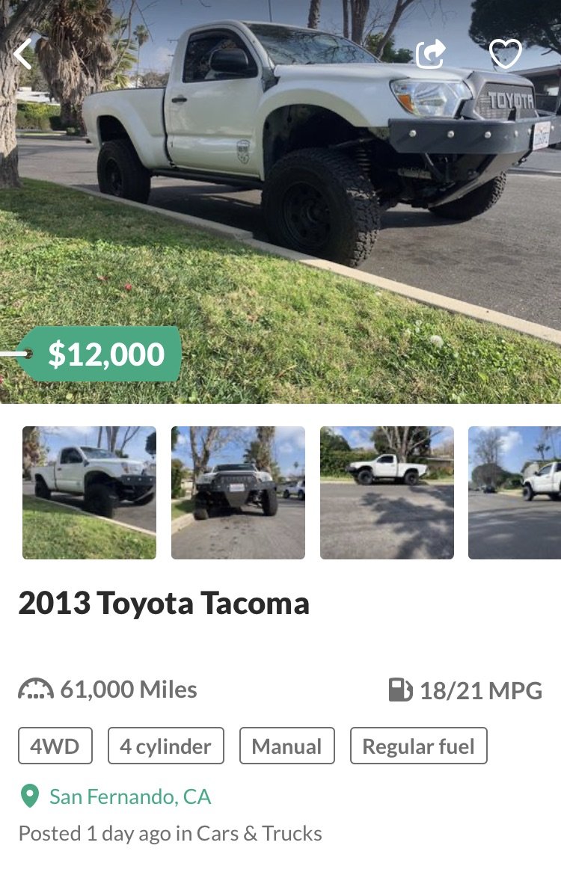Tap the odometer mileage icon

[x=36, y=689]
